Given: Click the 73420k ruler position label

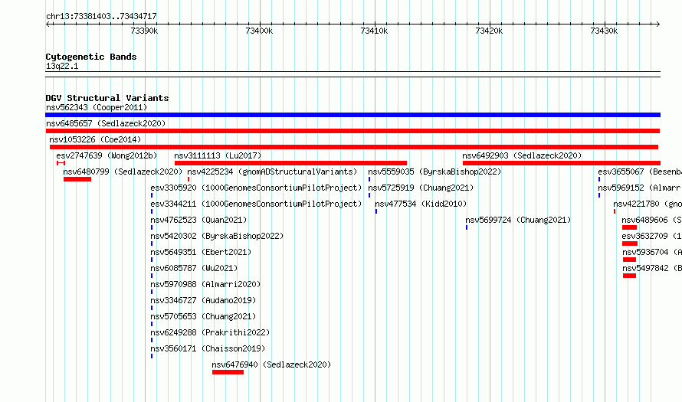Looking at the screenshot, I should pos(490,31).
